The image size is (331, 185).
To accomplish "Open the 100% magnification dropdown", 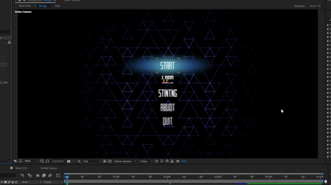I will 31,161.
